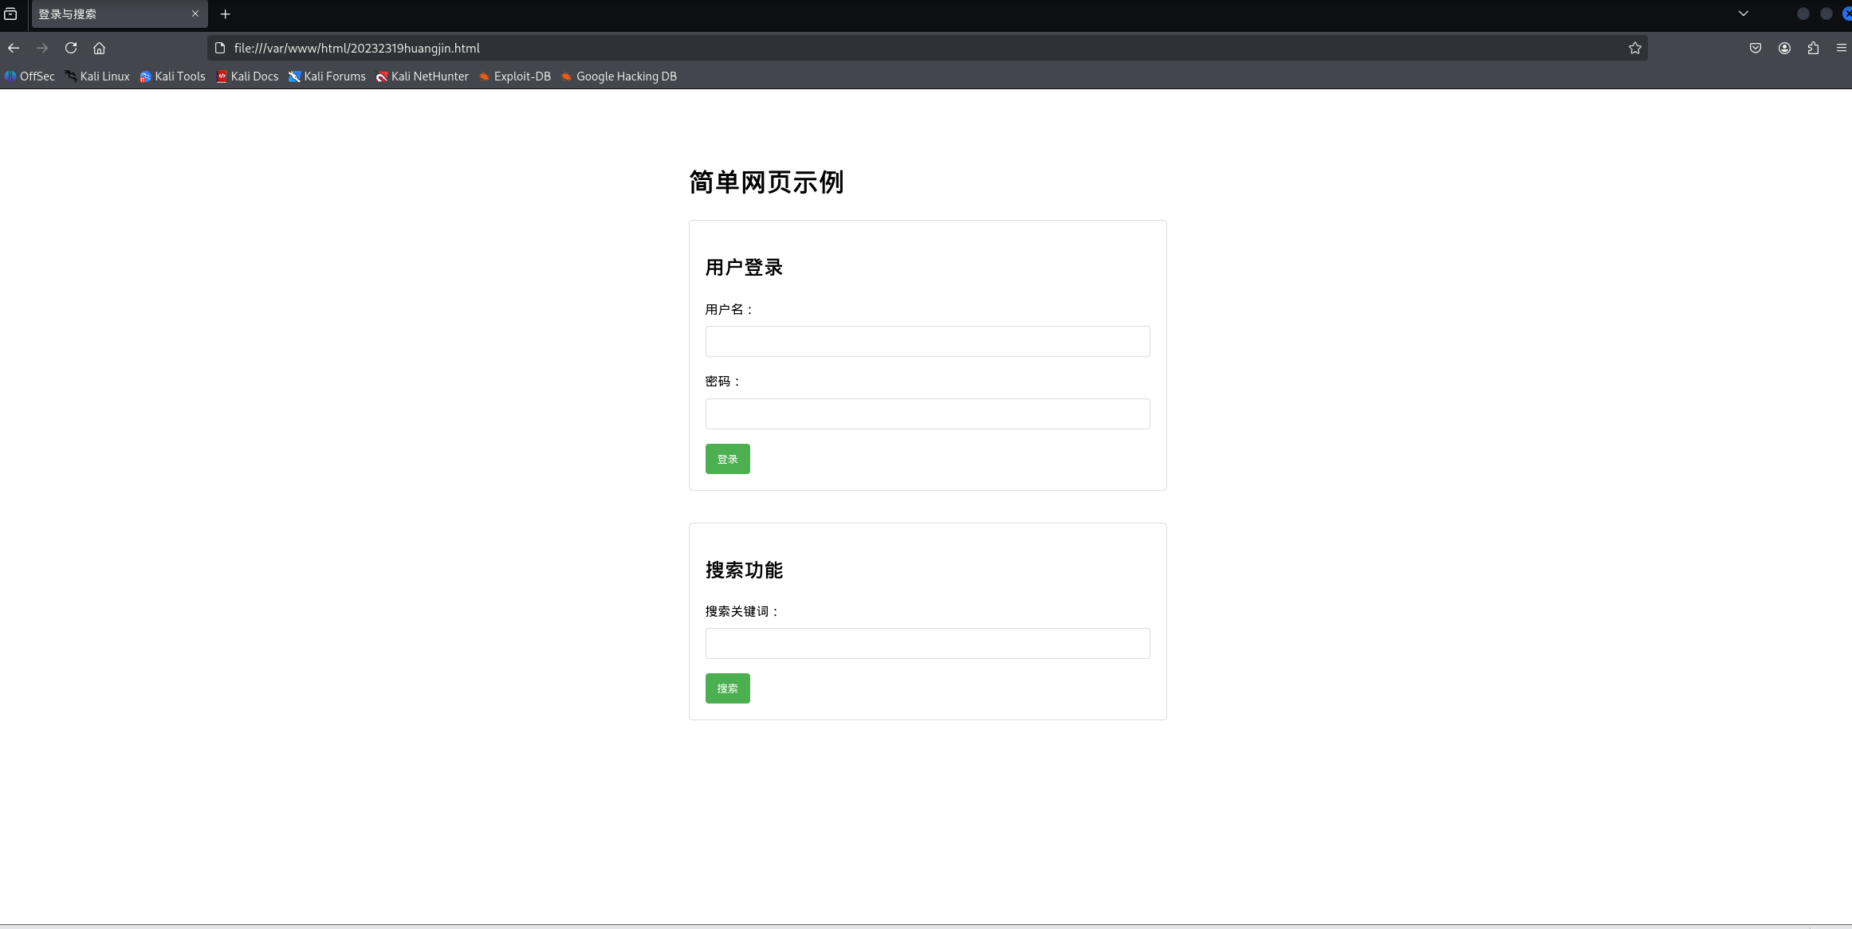Screen dimensions: 1852x929
Task: Open Firefox View icon in tab bar
Action: click(10, 14)
